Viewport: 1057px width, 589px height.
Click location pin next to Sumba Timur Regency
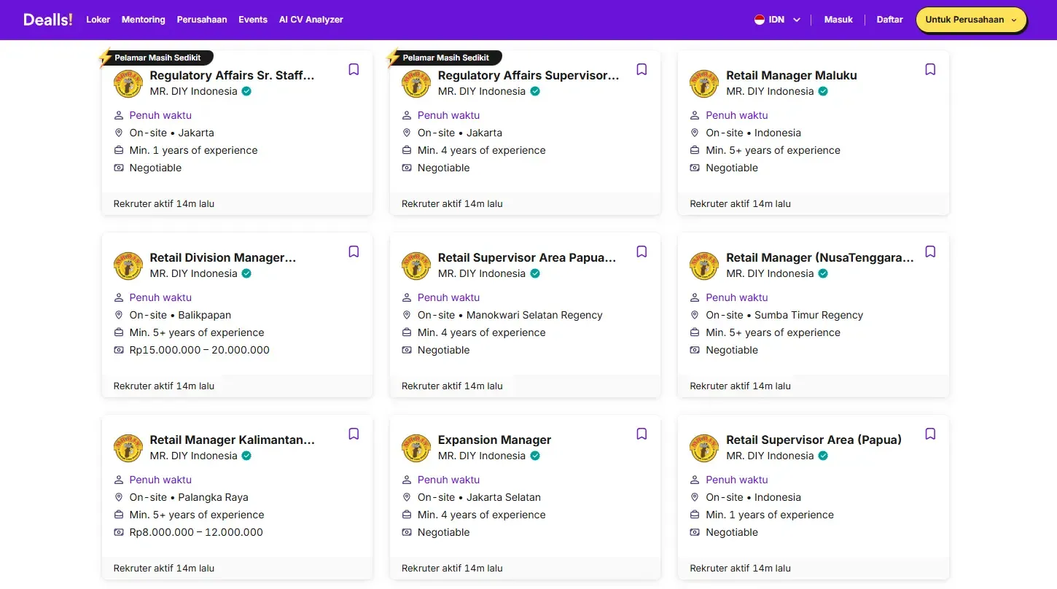[695, 315]
